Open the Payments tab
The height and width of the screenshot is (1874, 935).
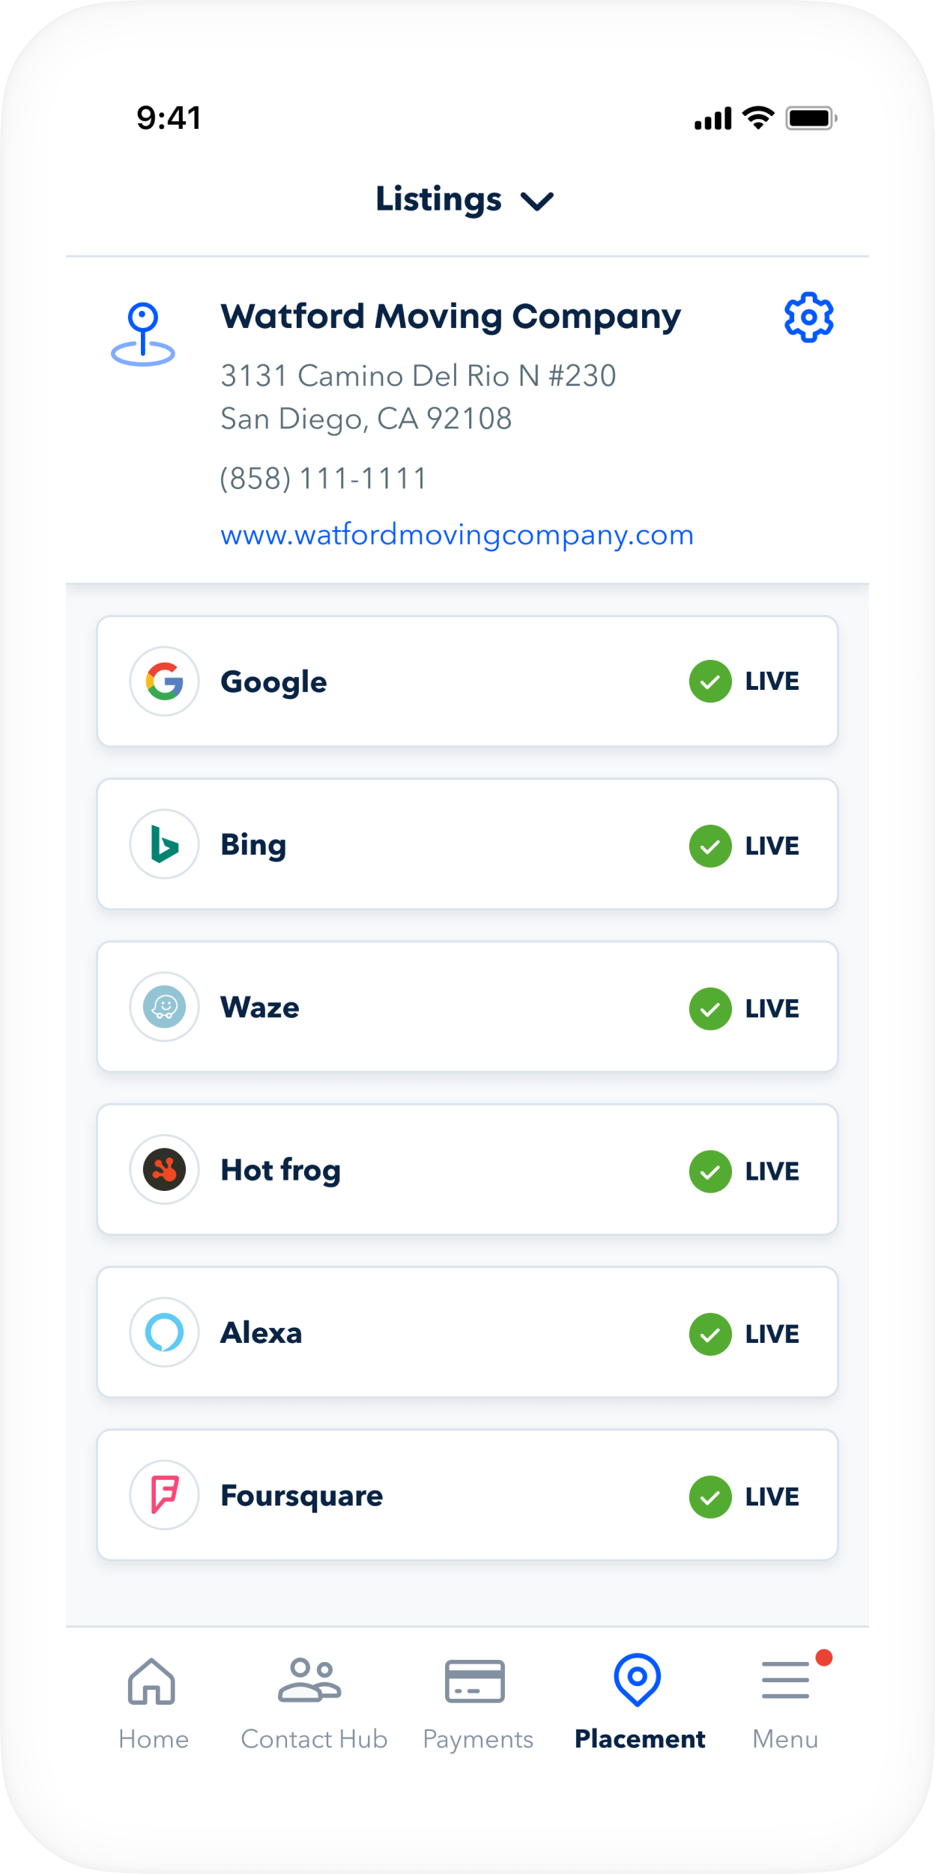pos(476,1700)
